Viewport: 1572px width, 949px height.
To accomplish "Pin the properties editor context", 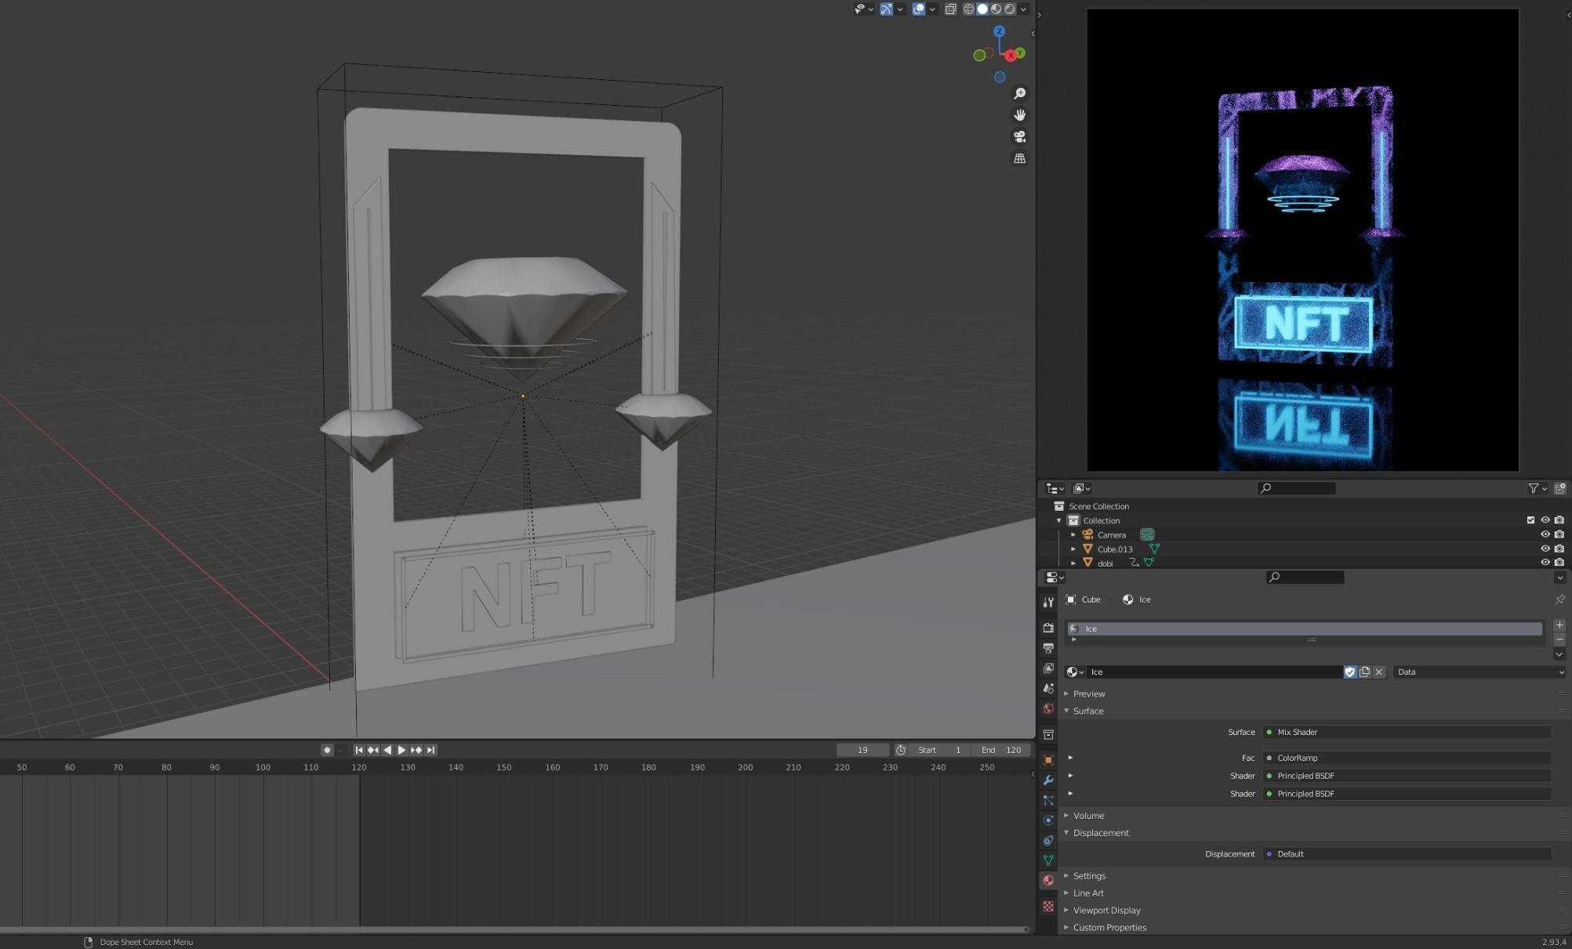I will click(x=1559, y=599).
